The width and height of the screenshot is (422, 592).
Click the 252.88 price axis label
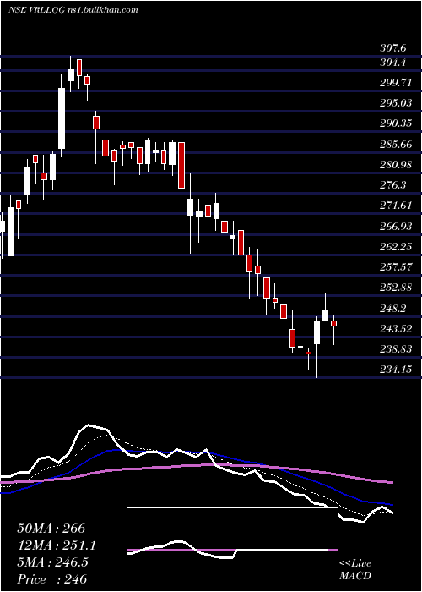396,288
